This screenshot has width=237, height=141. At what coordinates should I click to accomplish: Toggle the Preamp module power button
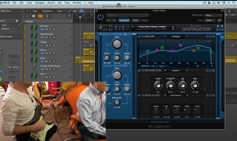click(x=143, y=36)
